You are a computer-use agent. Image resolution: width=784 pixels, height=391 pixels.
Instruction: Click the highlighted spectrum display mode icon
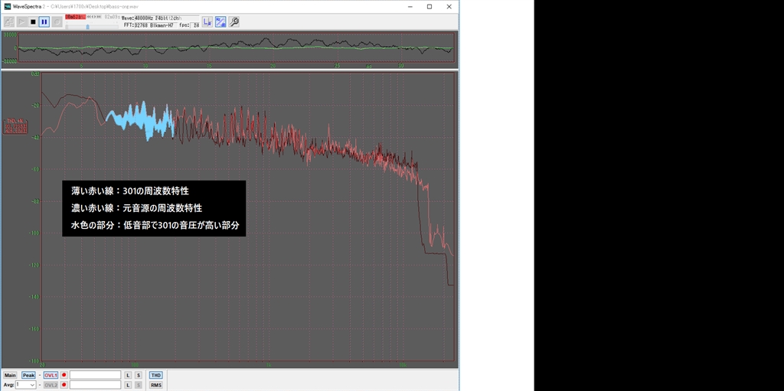[x=220, y=21]
